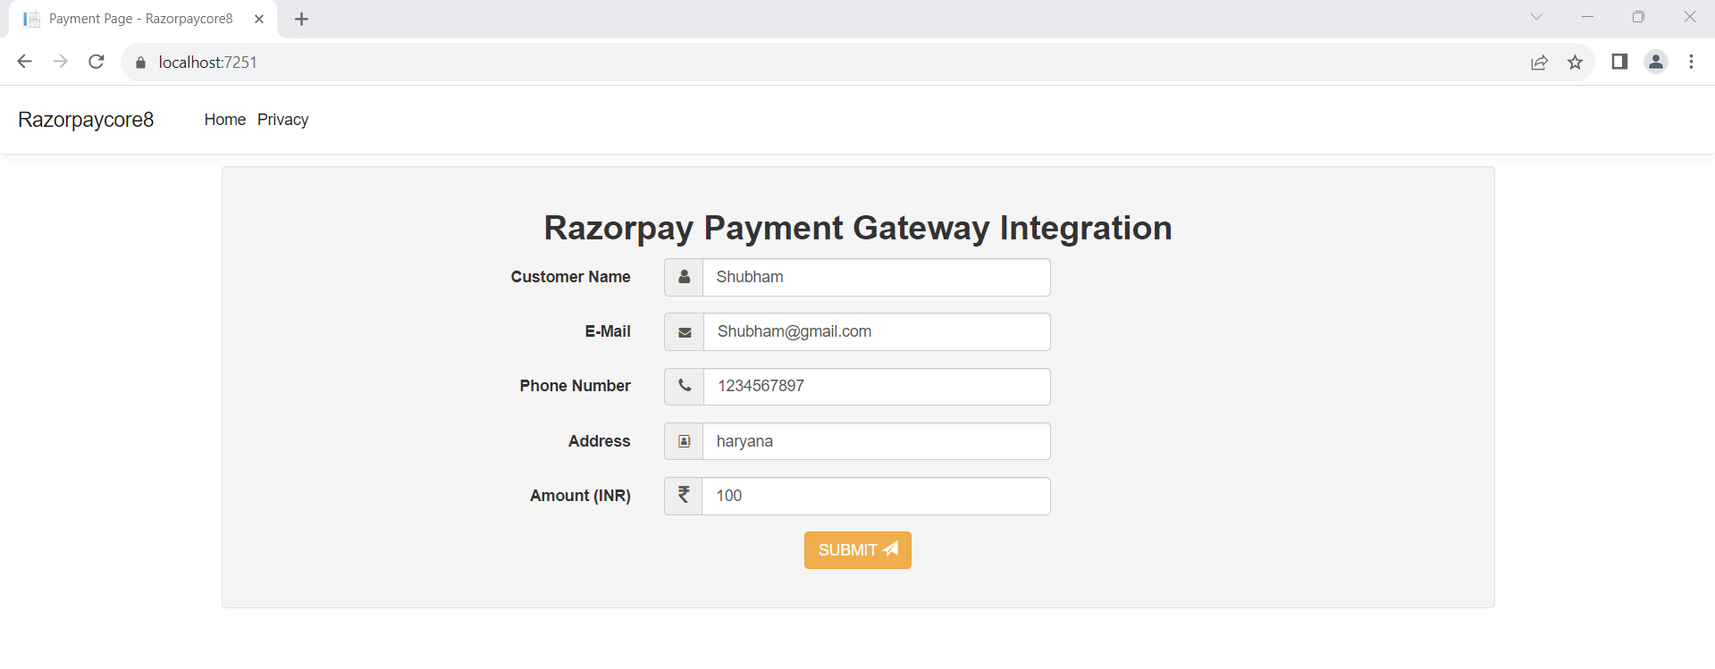Go back using the browser back arrow
This screenshot has width=1715, height=669.
pos(25,62)
